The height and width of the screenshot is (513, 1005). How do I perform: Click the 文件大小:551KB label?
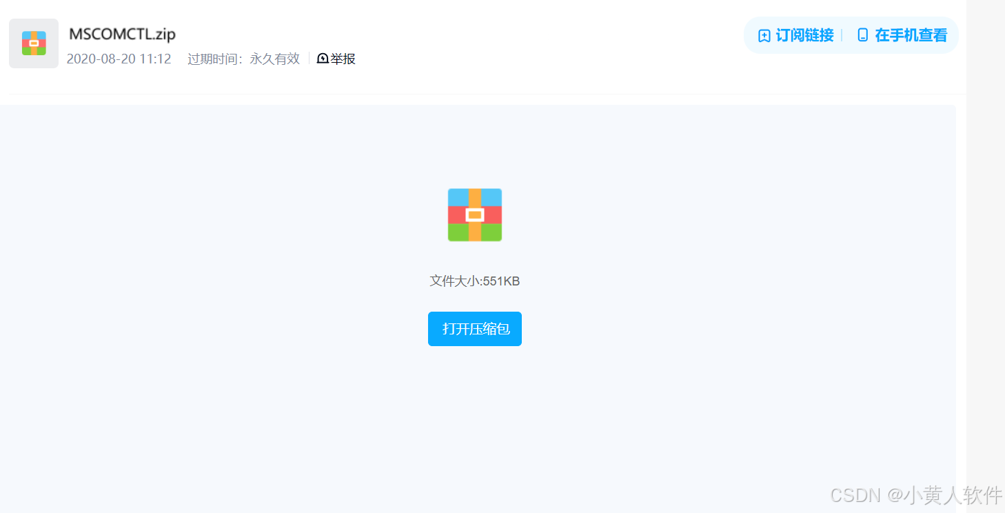pyautogui.click(x=475, y=281)
